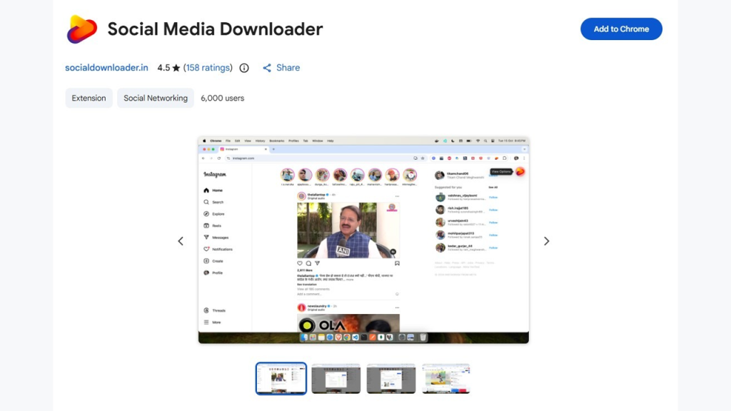
Task: Click the Instagram Home icon in the preview
Action: [207, 191]
